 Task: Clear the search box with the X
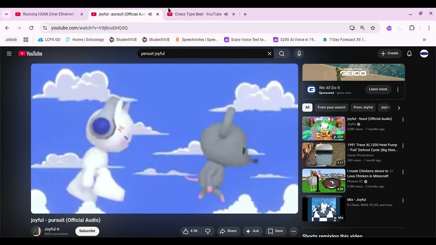tap(269, 53)
